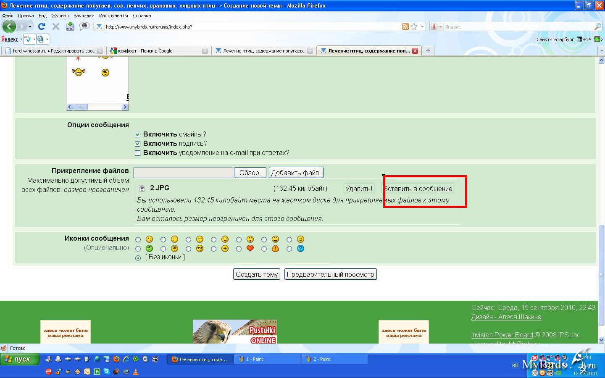Launch VLC cone icon in quick launch
This screenshot has width=605, height=378.
tap(135, 371)
